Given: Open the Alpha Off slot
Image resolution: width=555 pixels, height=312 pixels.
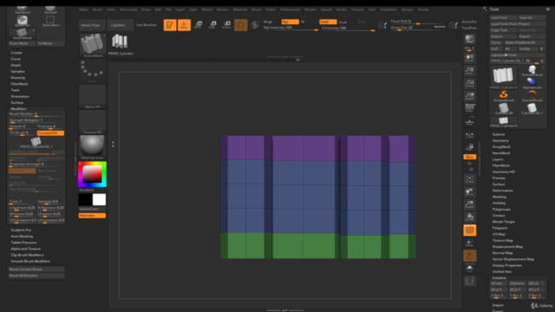Looking at the screenshot, I should 93,96.
